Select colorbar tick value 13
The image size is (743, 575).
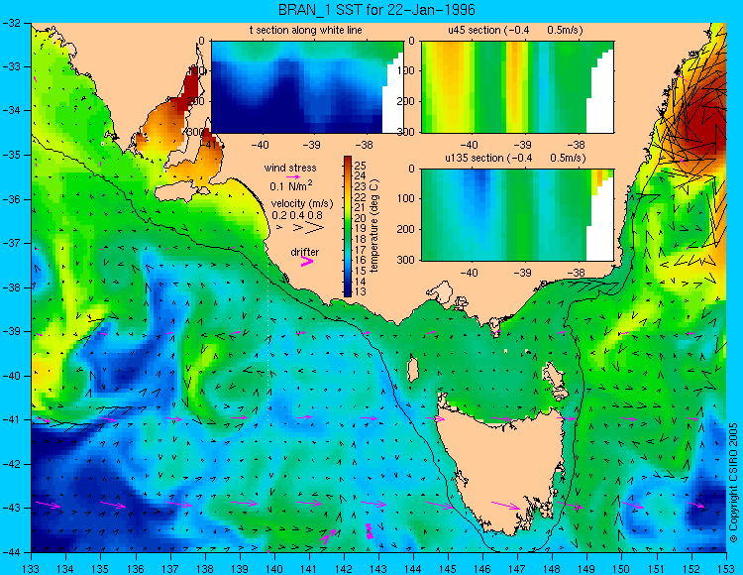(x=361, y=291)
